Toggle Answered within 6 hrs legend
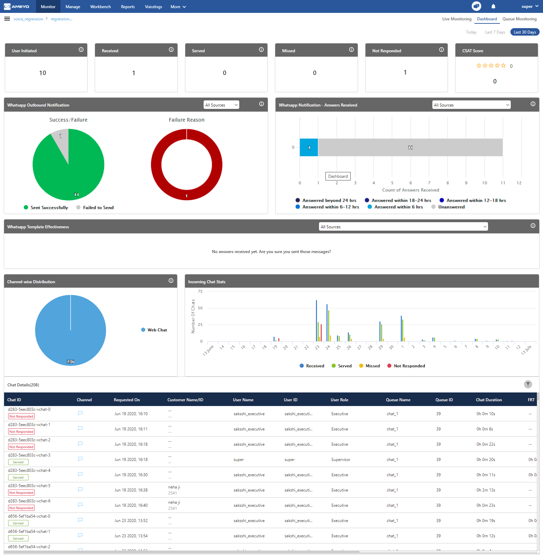Image resolution: width=543 pixels, height=559 pixels. click(395, 207)
